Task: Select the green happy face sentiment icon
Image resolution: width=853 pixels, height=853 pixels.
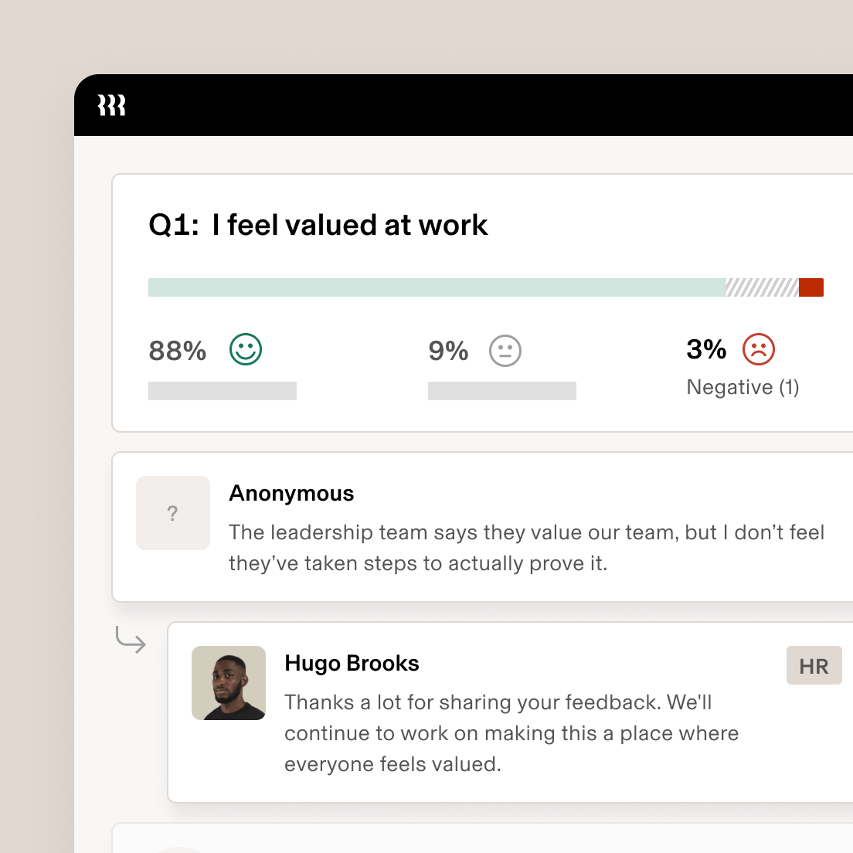Action: point(245,350)
